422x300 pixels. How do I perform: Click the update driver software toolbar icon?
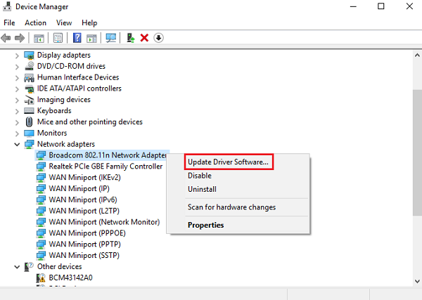click(131, 38)
